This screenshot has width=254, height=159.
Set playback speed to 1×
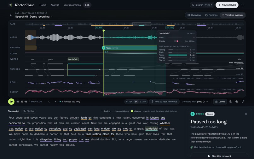pyautogui.click(x=136, y=102)
